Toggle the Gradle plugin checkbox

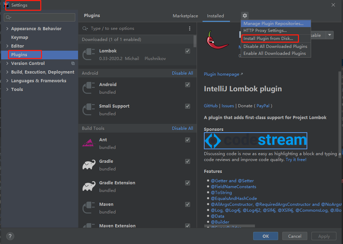tap(188, 161)
